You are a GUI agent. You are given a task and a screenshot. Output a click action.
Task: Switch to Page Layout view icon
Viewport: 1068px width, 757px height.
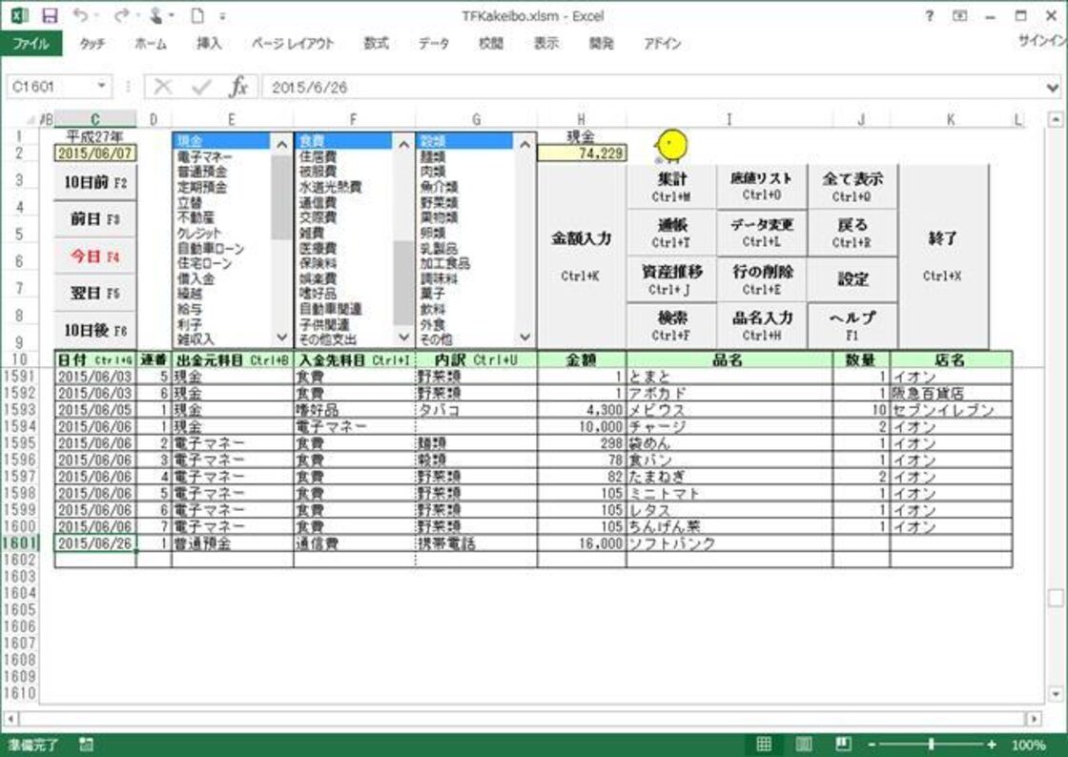point(804,744)
